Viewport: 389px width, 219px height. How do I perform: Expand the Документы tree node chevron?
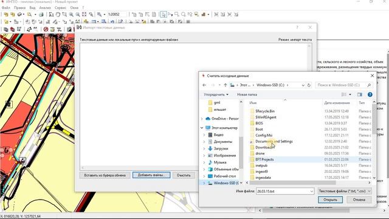tap(204, 142)
